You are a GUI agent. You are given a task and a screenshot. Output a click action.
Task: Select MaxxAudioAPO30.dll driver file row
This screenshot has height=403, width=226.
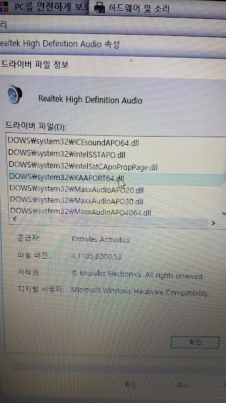click(77, 200)
